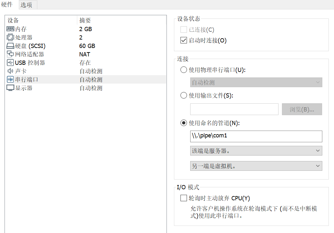The image size is (334, 233).
Task: Click the named pipe path input field
Action: pos(256,136)
